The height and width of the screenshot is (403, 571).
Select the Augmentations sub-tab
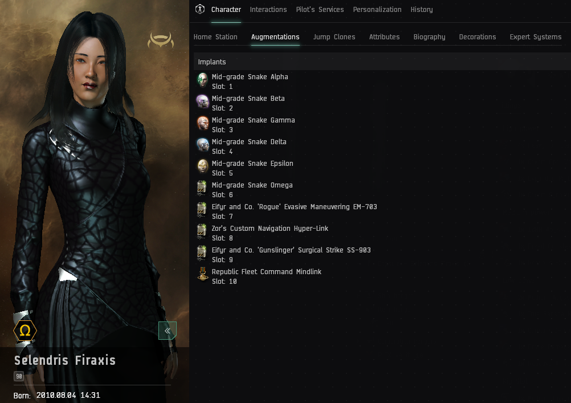tap(275, 37)
